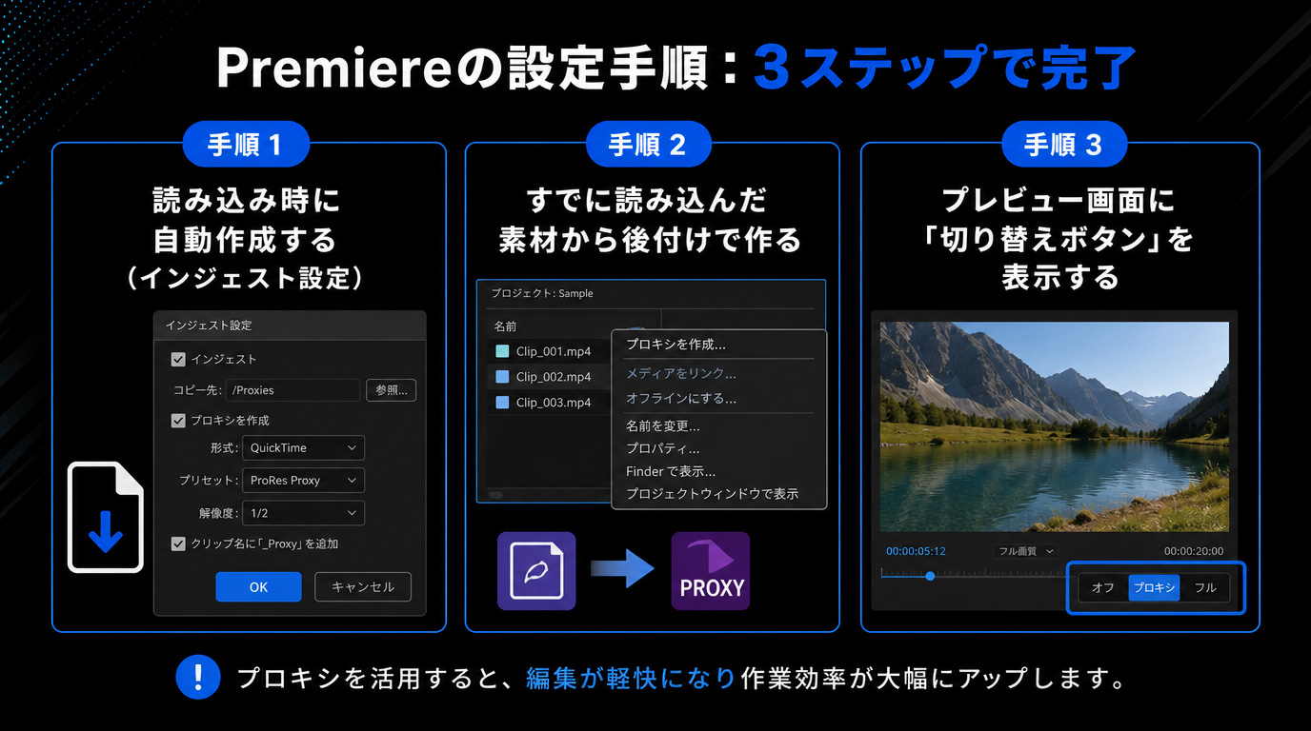Image resolution: width=1311 pixels, height=731 pixels.
Task: Click the purple PROXY file icon
Action: point(711,571)
